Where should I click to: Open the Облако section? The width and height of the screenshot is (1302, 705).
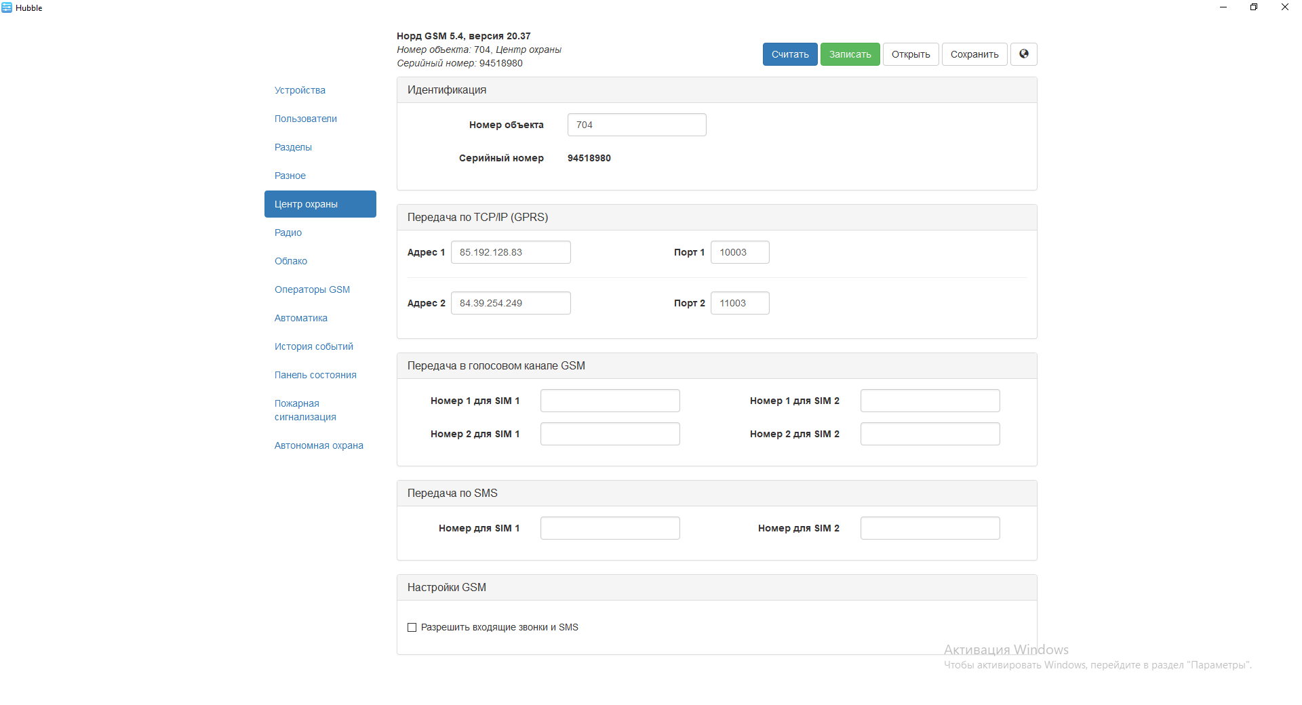click(x=291, y=261)
